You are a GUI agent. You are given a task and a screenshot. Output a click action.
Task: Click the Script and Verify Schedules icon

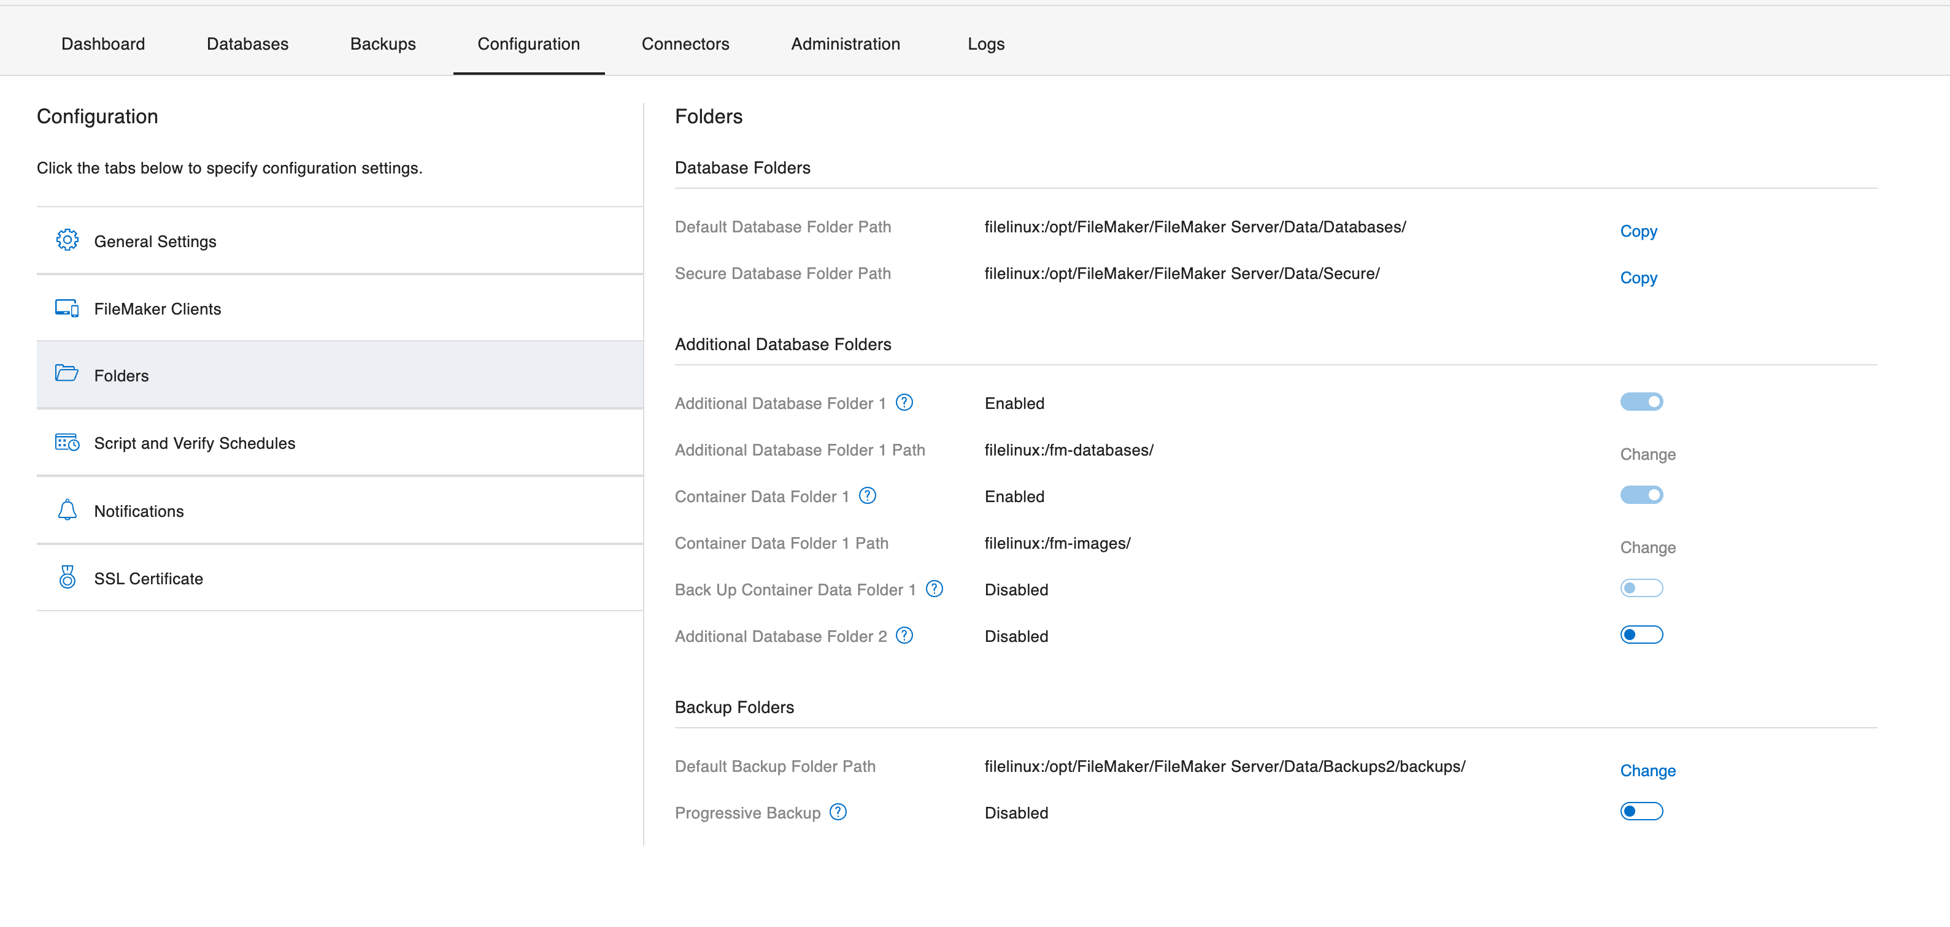(x=67, y=442)
